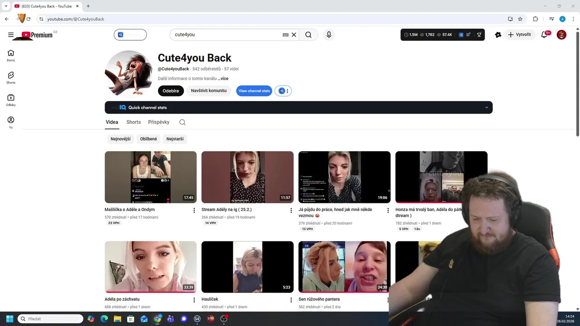Open Microsoft Store from the taskbar

click(130, 319)
